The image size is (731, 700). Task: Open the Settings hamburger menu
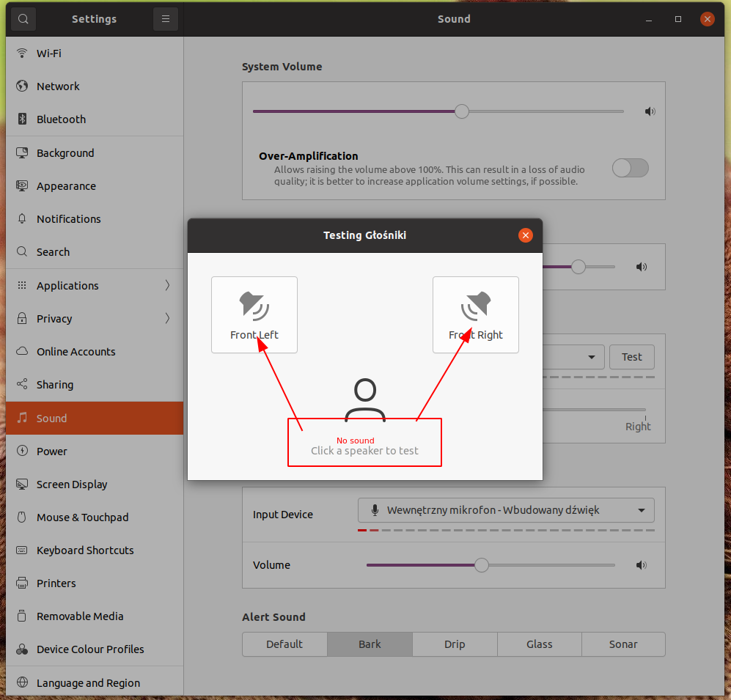tap(166, 19)
